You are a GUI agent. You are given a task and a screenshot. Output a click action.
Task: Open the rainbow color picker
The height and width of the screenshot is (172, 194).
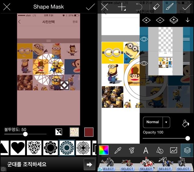[104, 150]
